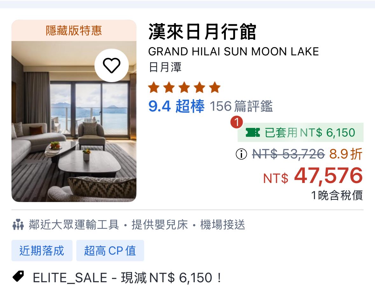The image size is (375, 294).
Task: Tap the 日月潭 location text
Action: 165,67
